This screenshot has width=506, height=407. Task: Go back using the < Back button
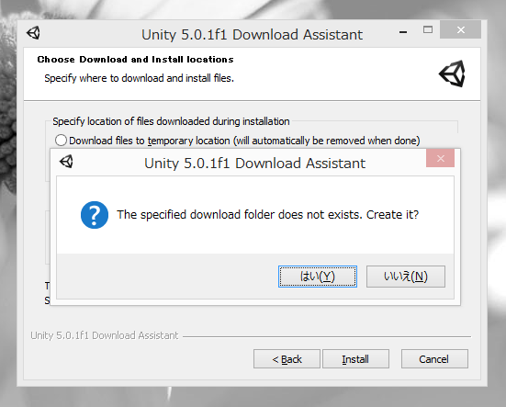[287, 359]
